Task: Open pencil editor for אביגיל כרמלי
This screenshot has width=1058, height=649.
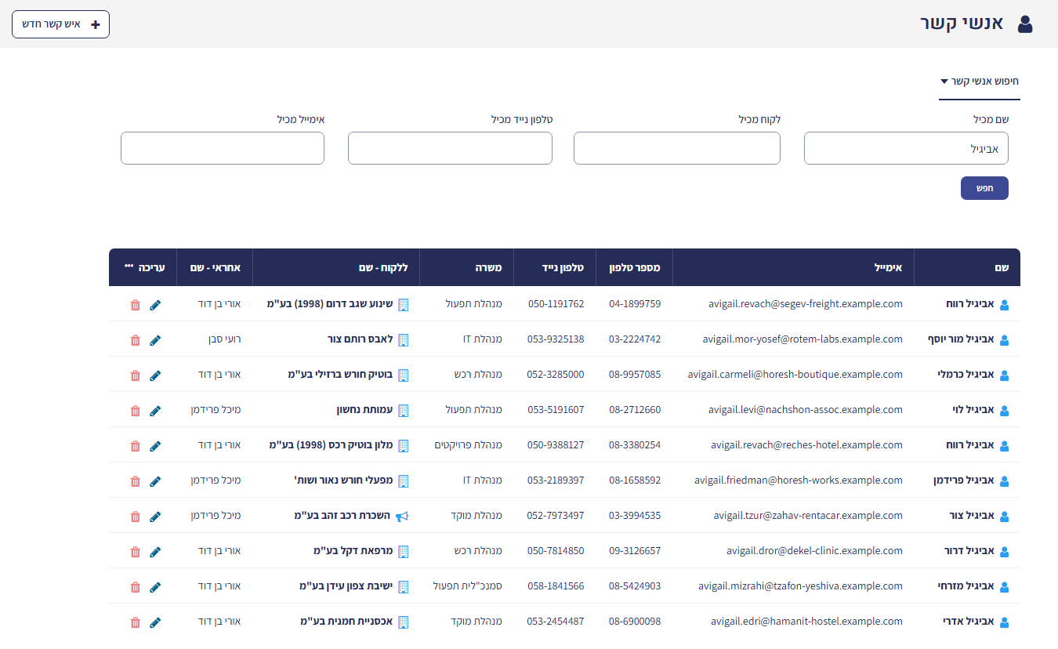Action: pyautogui.click(x=155, y=375)
